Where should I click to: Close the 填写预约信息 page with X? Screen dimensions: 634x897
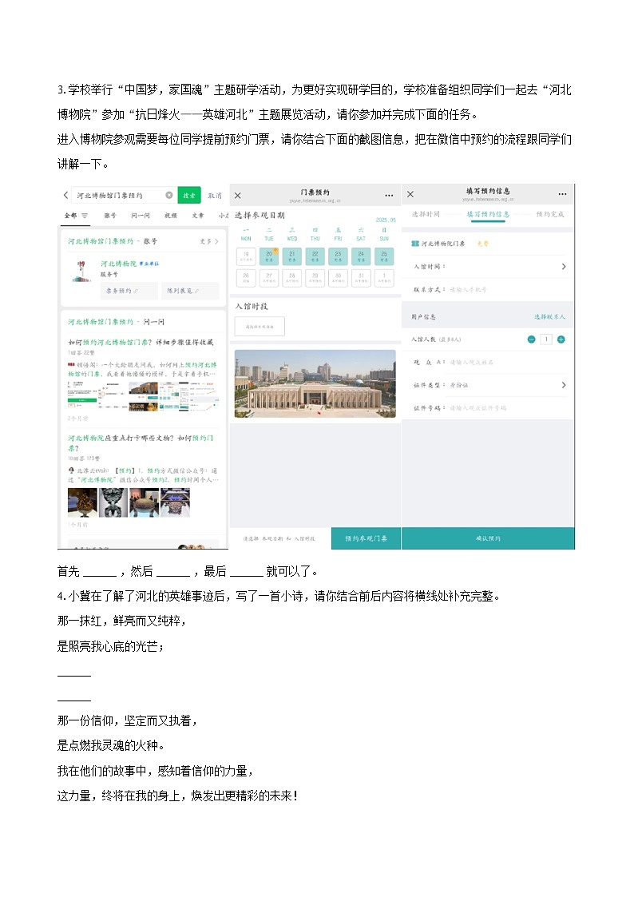click(410, 195)
